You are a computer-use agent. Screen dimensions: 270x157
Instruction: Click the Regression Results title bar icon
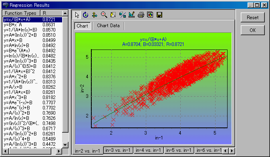[x=6, y=5]
